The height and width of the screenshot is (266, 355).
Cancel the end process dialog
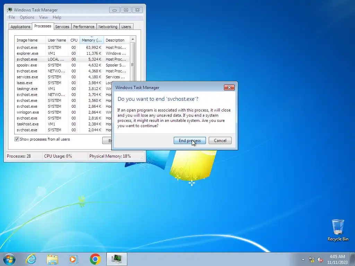tap(220, 141)
